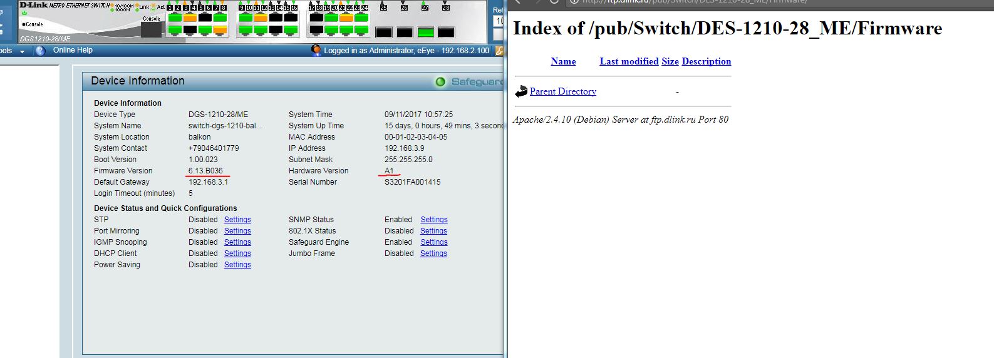Screen dimensions: 994x358
Task: Sort directory listing by Size
Action: (670, 61)
